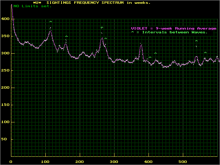Click the green caret near week 565
This screenshot has width=220, height=165.
[x=205, y=53]
